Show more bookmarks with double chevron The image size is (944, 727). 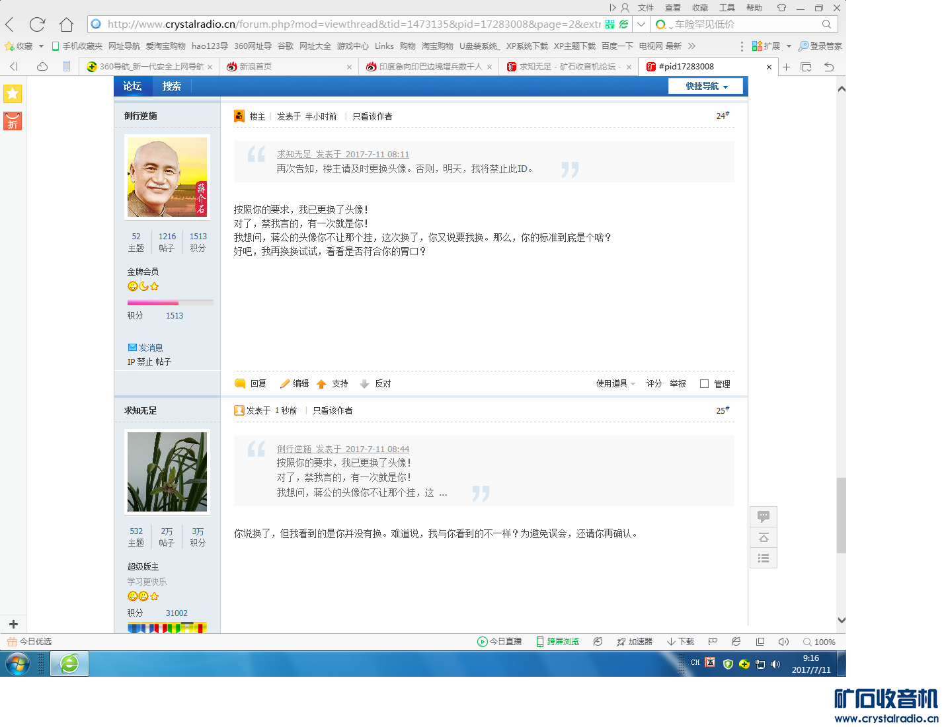(691, 46)
